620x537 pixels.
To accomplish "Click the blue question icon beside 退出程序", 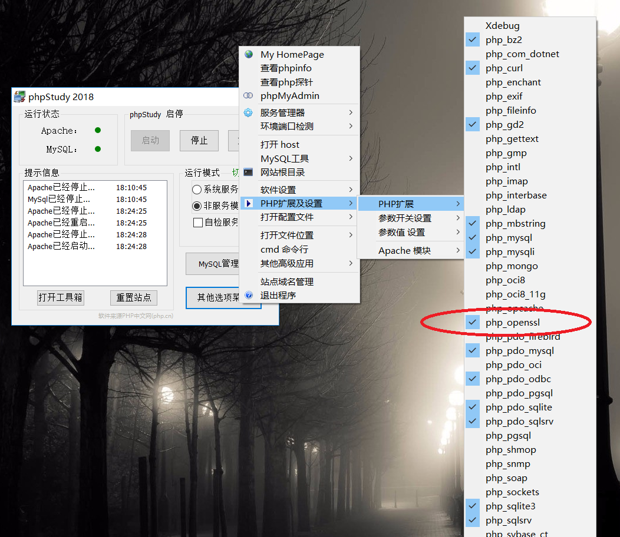I will coord(249,295).
